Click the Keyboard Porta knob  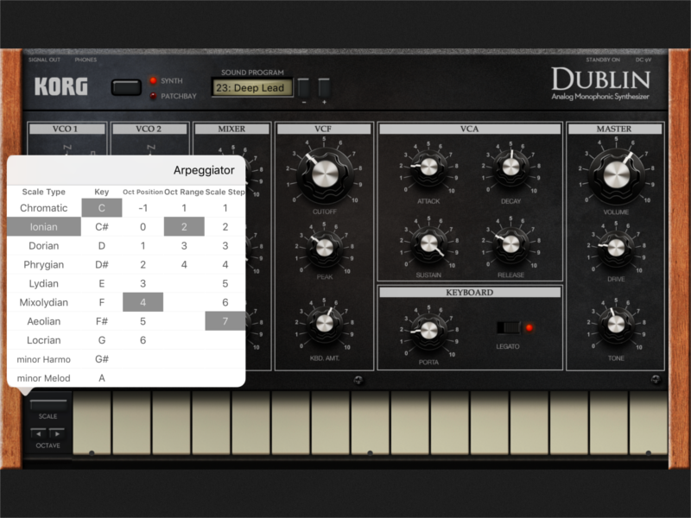click(x=428, y=331)
